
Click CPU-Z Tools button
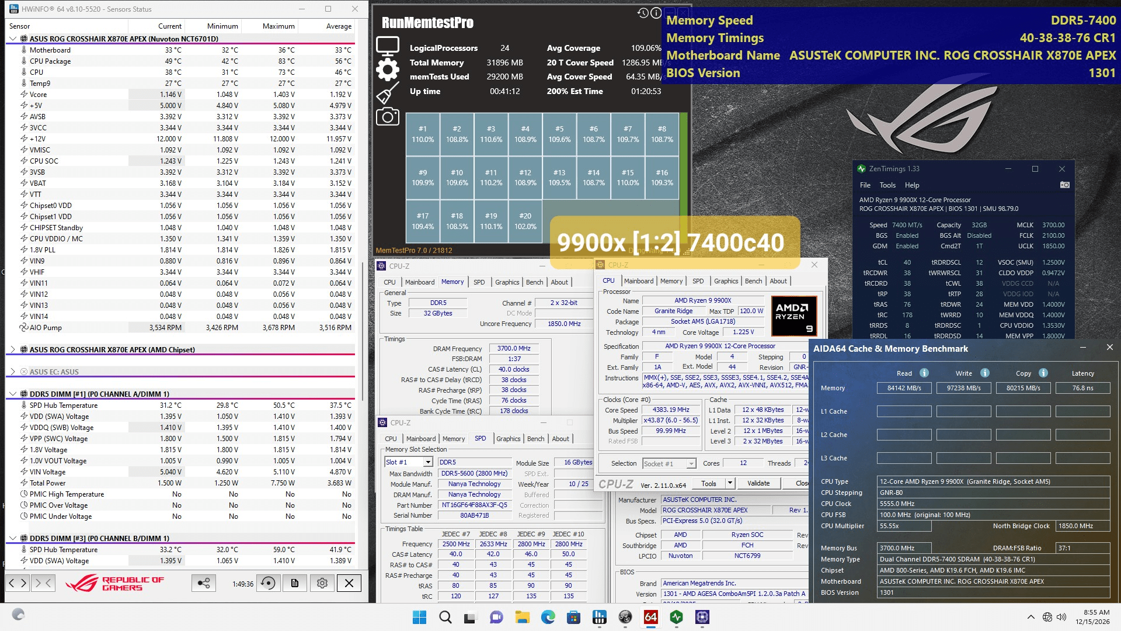[709, 483]
